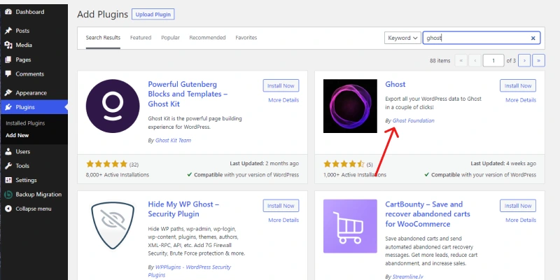
Task: Click the current page number field
Action: [x=493, y=61]
